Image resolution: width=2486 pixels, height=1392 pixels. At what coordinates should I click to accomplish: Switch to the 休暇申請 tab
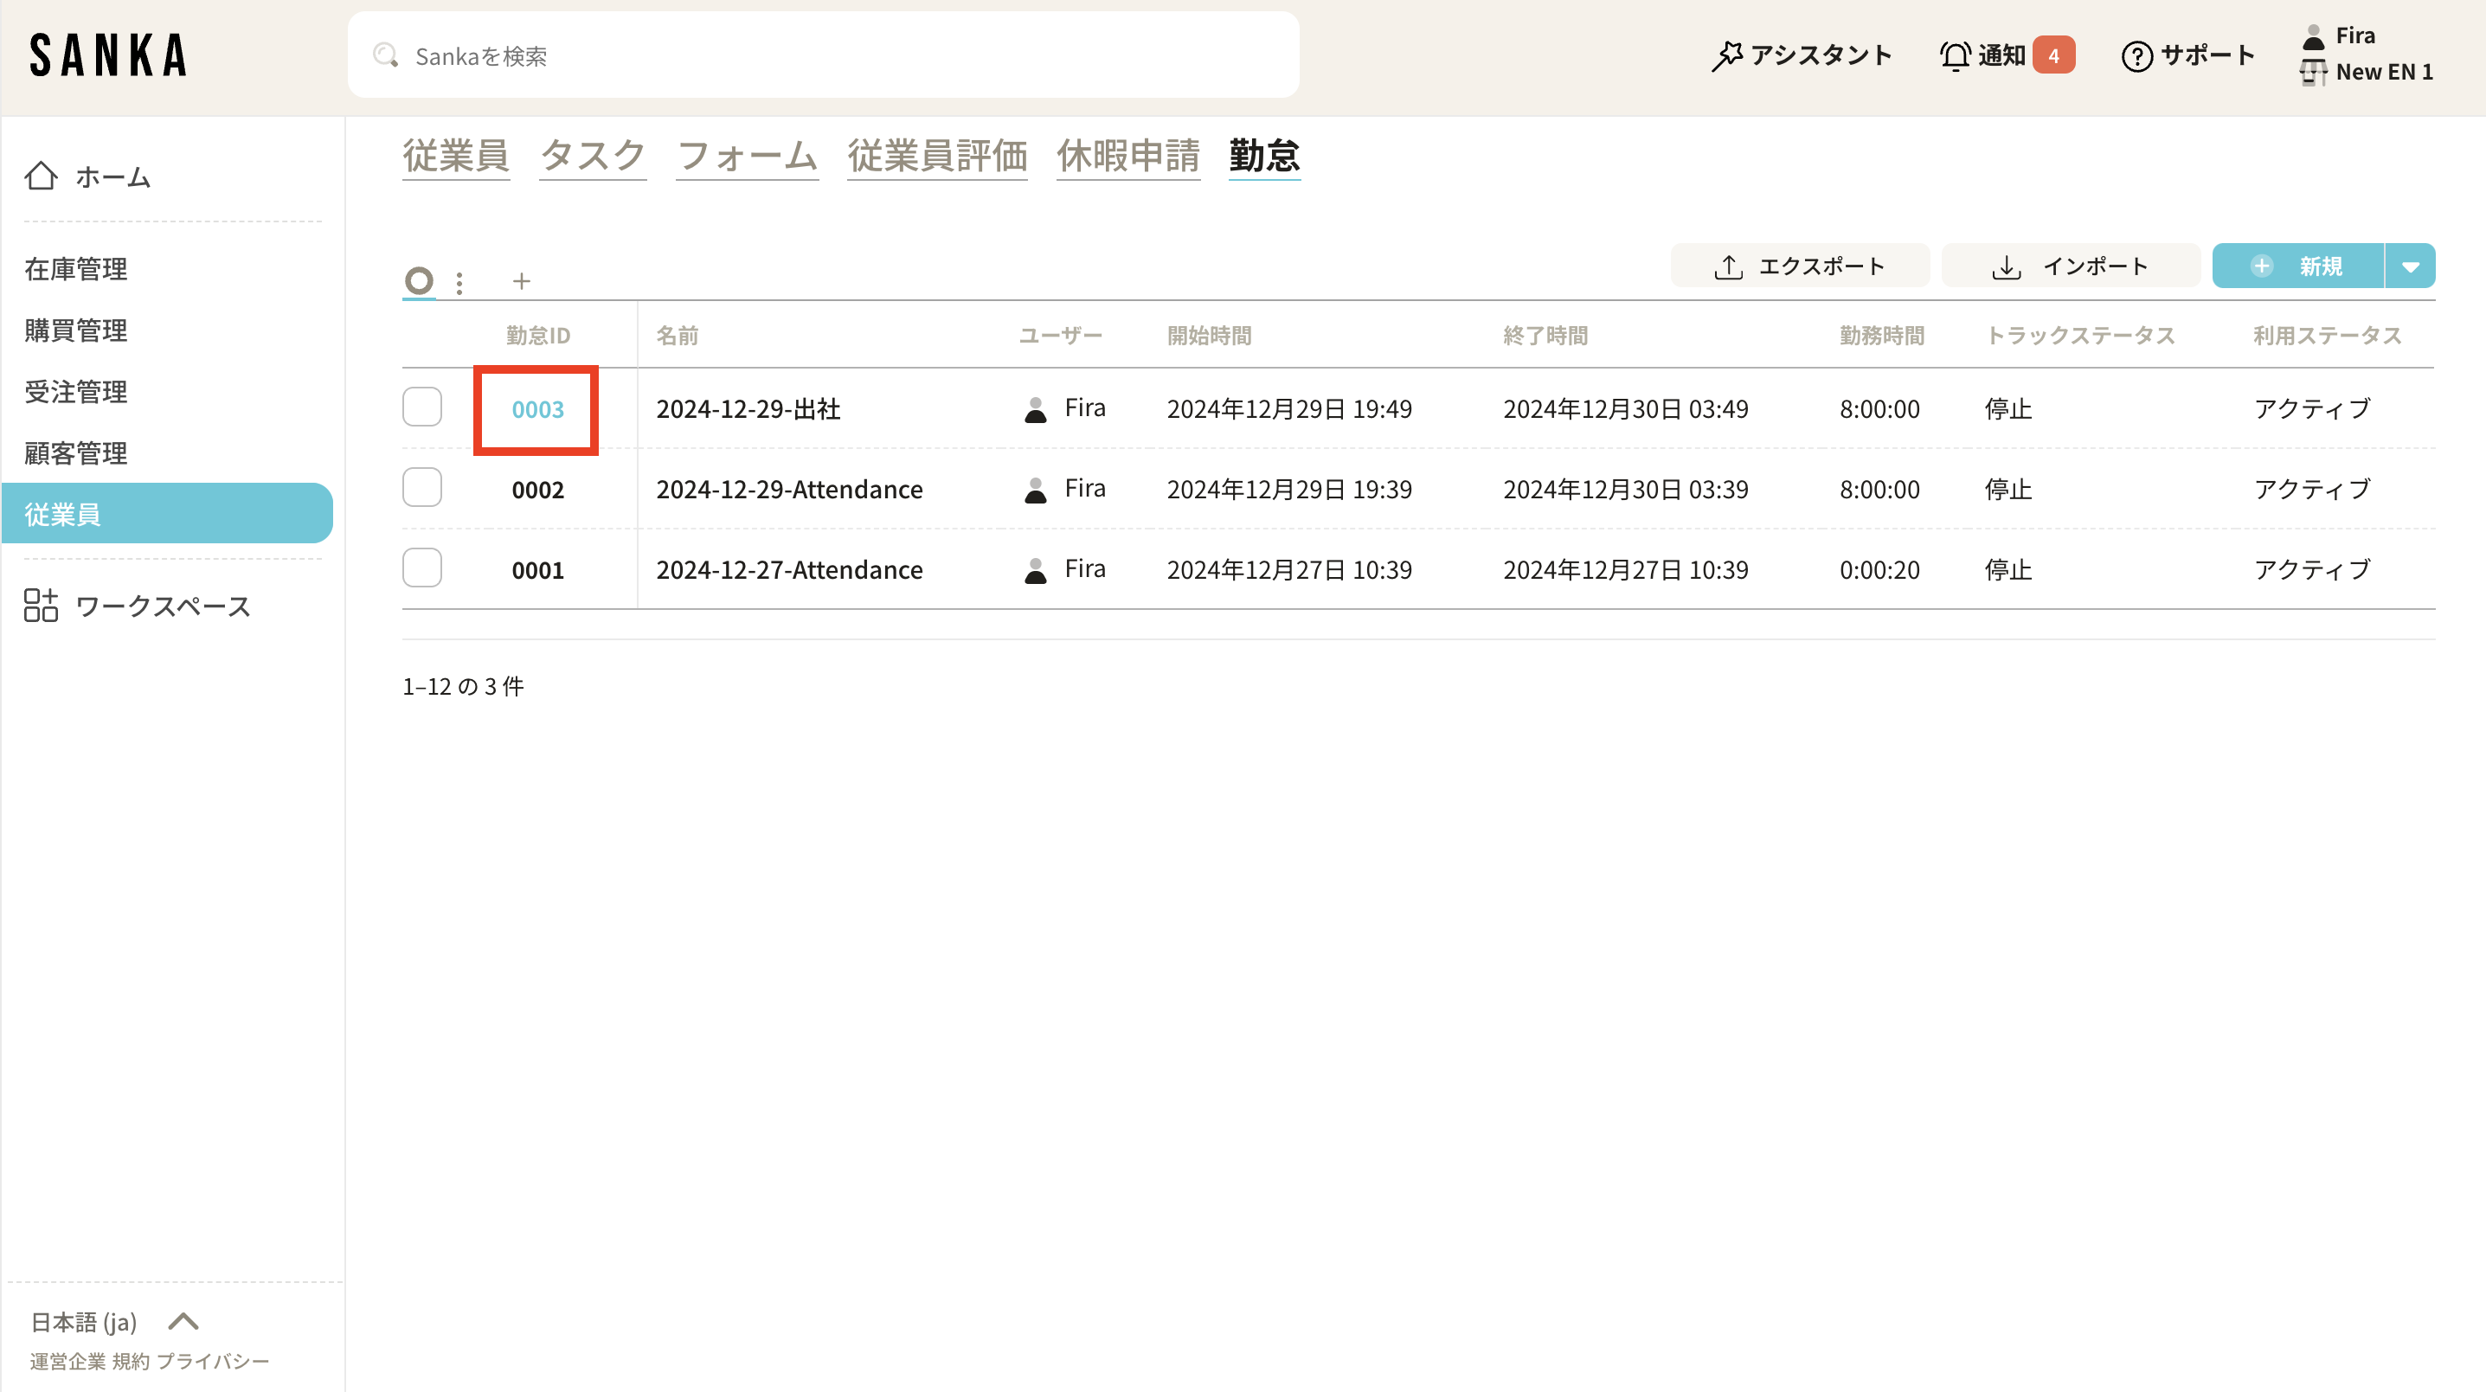coord(1127,157)
